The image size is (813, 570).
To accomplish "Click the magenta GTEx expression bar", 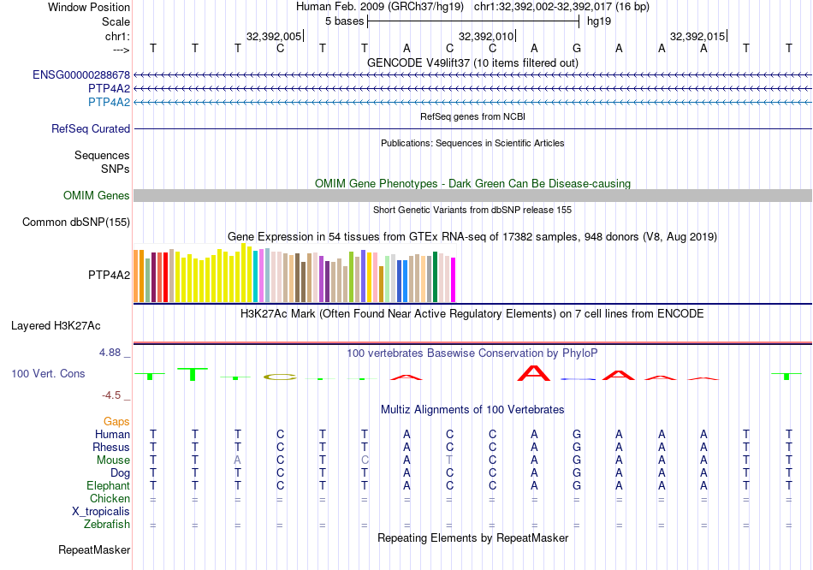I will point(454,280).
